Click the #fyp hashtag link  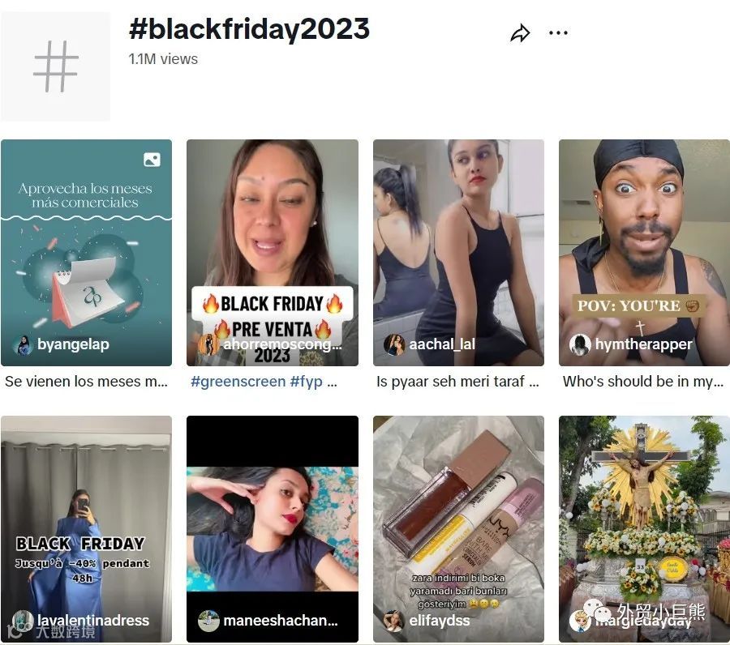click(x=306, y=382)
